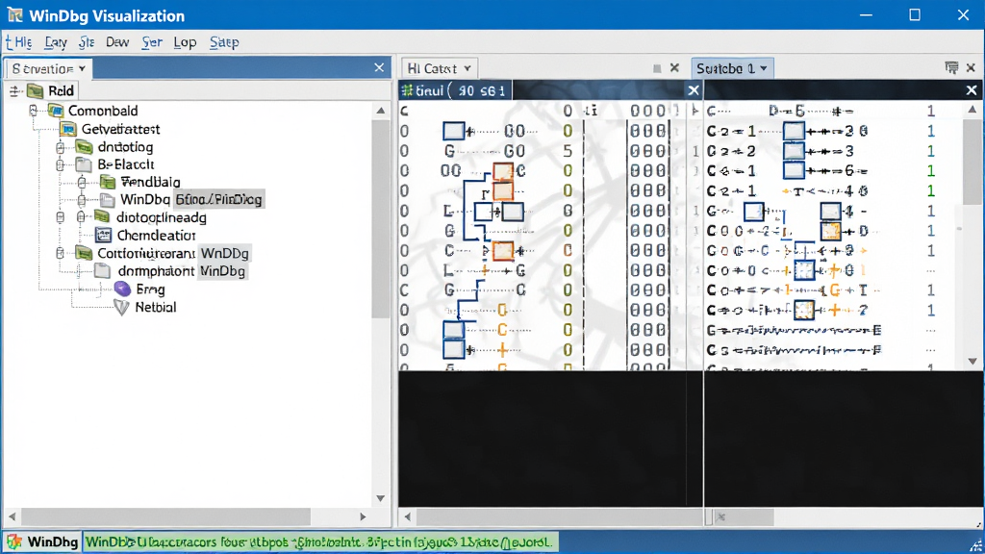Click the Getvetiattest item icon
The width and height of the screenshot is (985, 554).
click(x=68, y=130)
